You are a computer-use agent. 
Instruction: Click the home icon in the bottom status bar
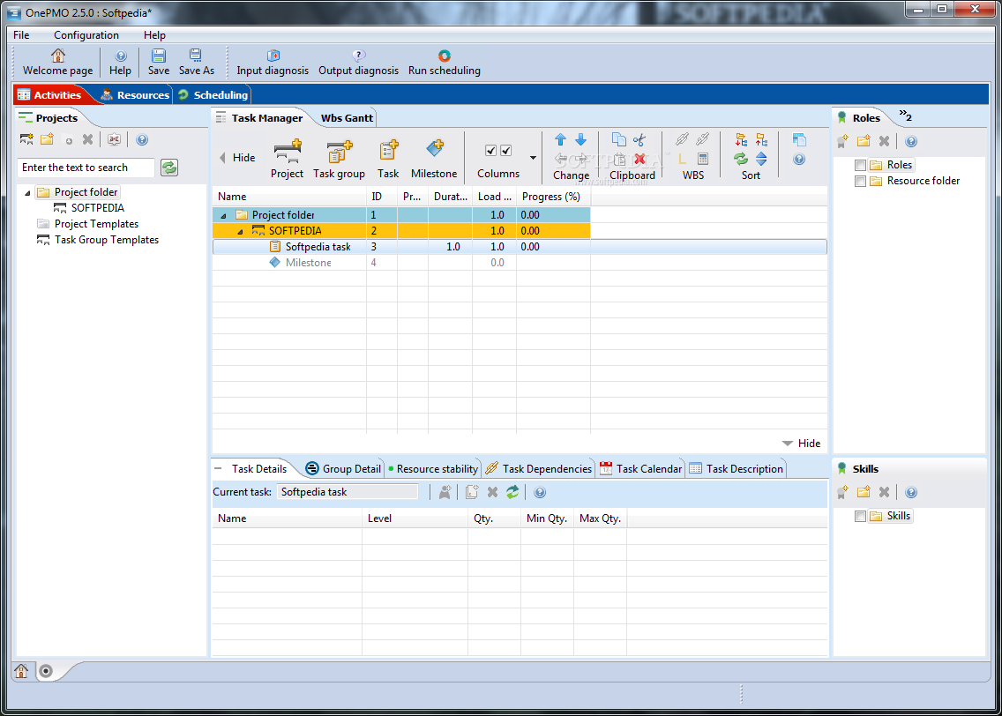[x=21, y=671]
